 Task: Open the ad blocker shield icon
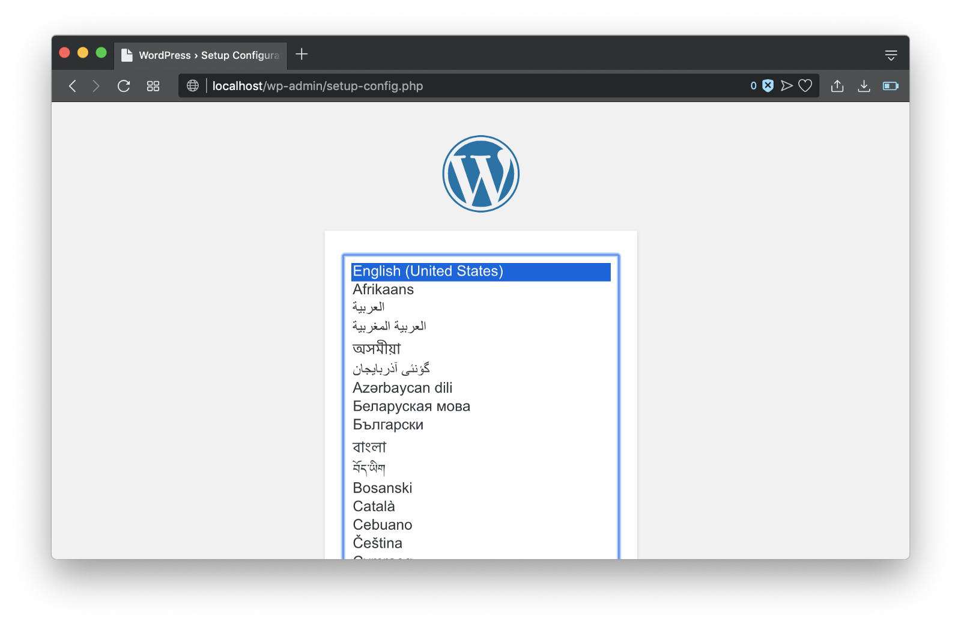pos(768,86)
